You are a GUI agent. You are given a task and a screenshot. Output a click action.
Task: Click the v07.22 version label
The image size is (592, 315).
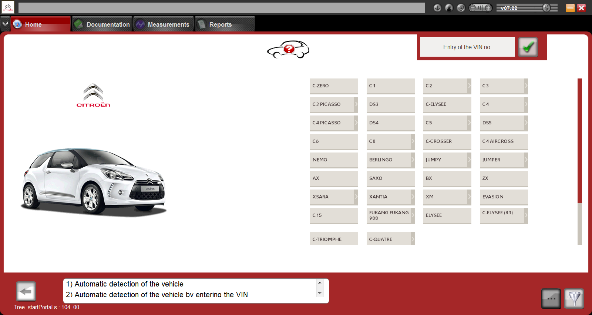pos(509,8)
